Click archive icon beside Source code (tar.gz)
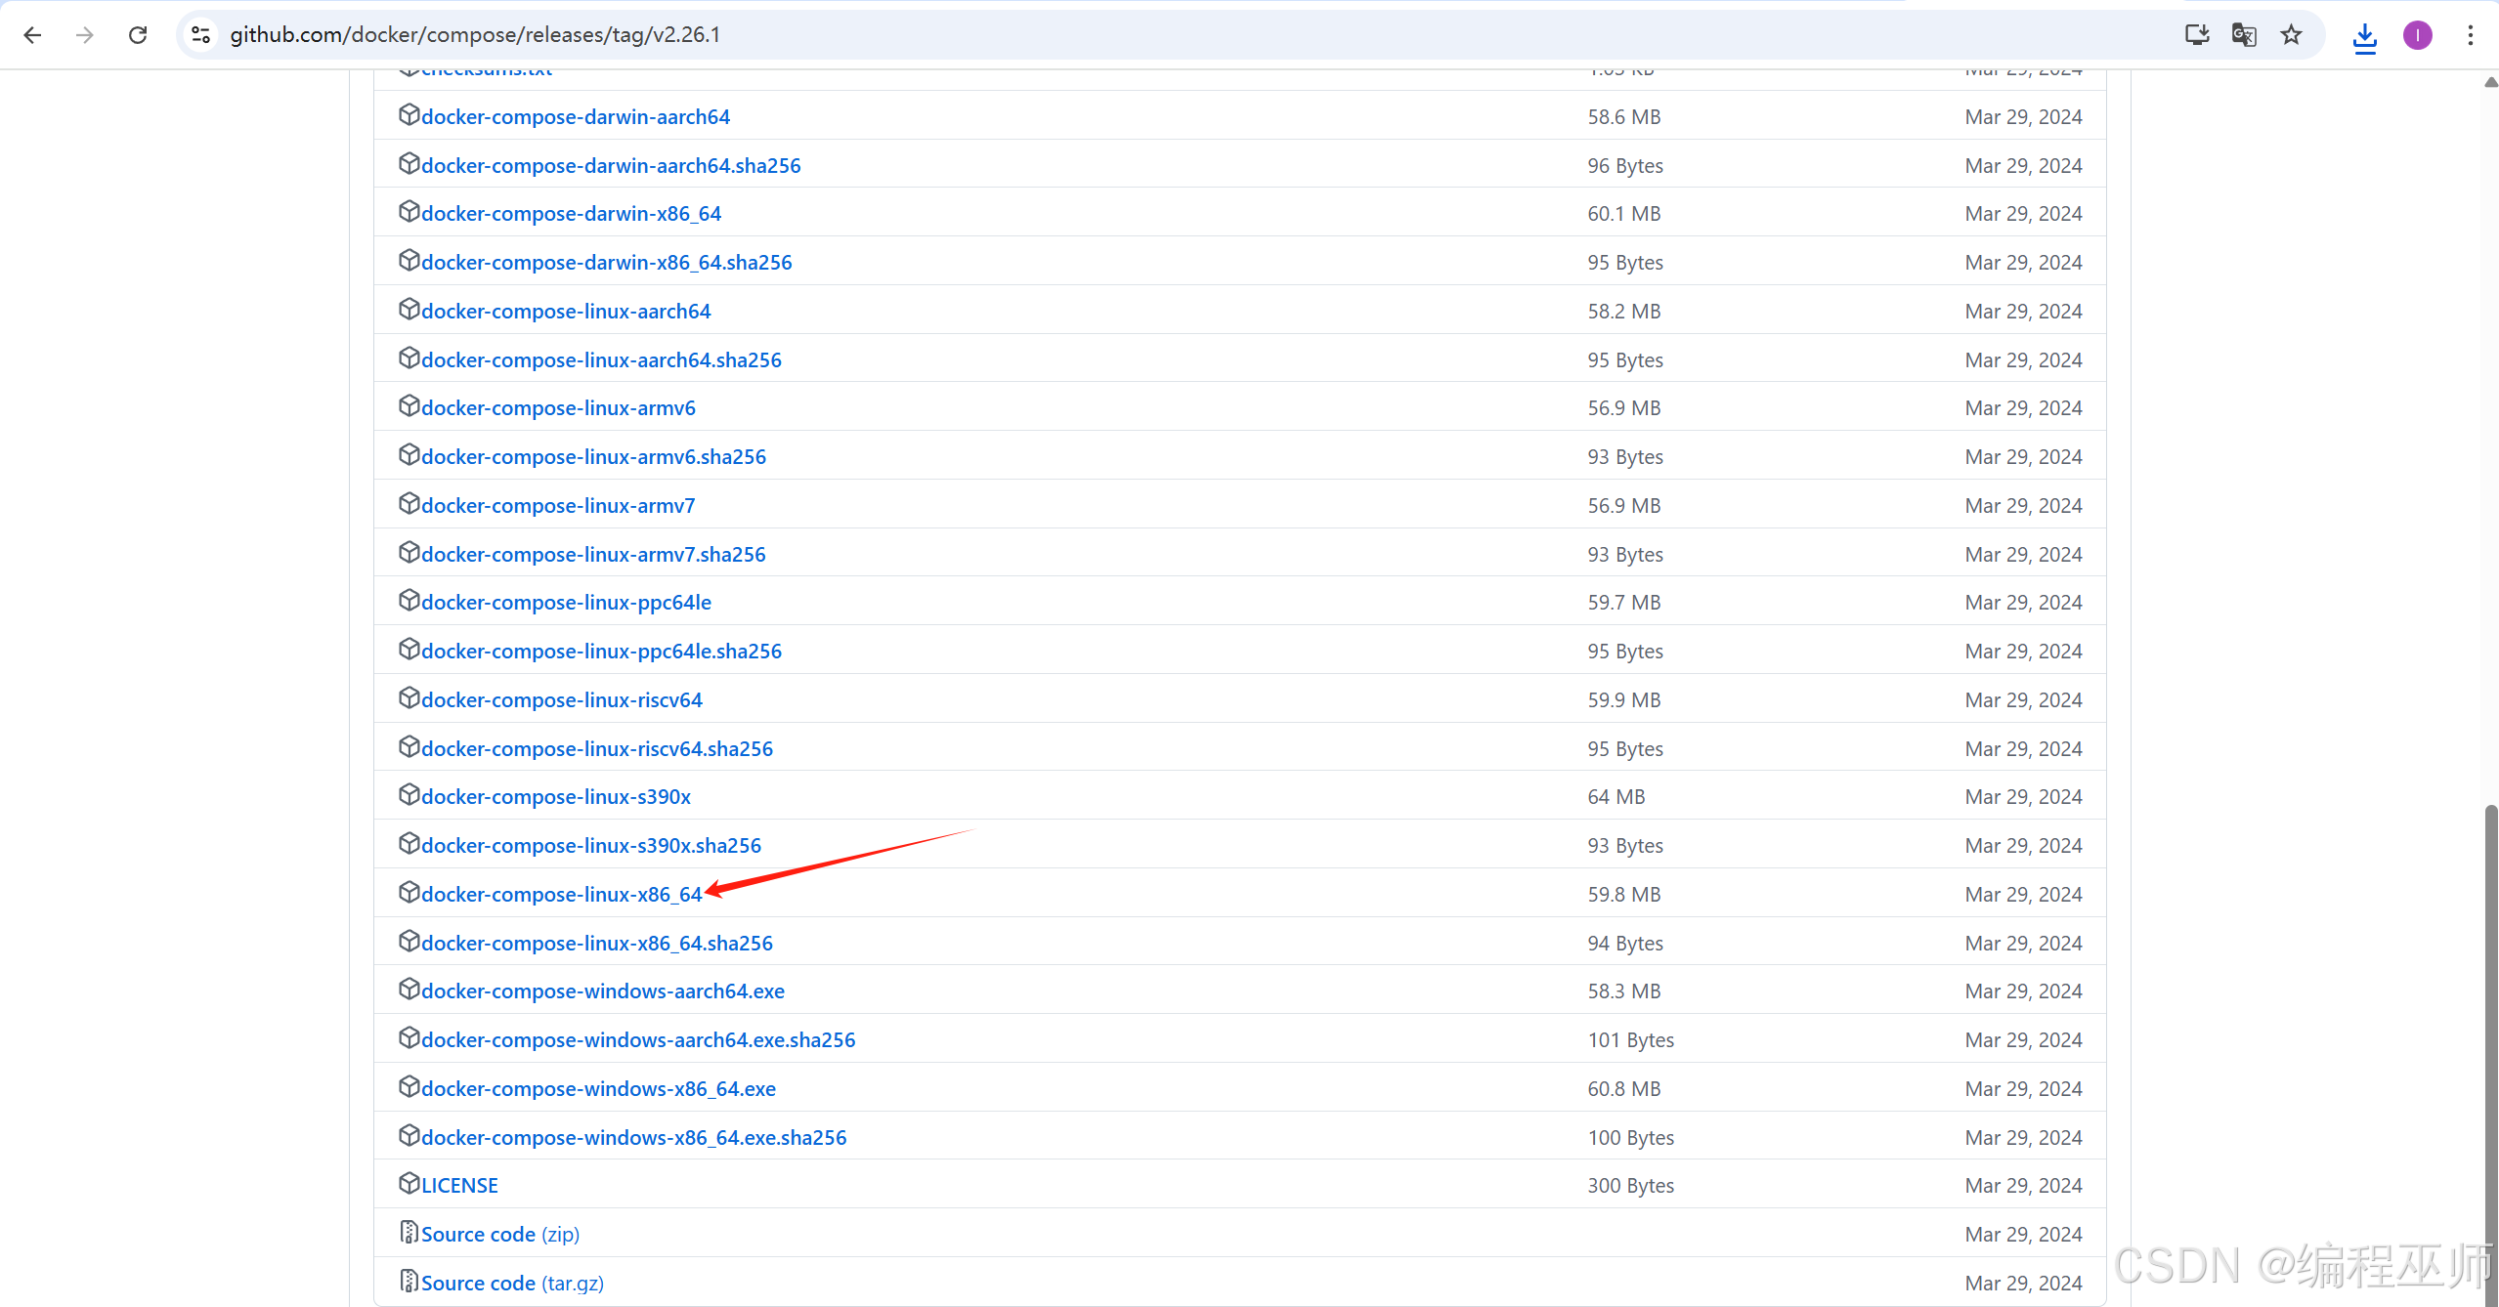 tap(409, 1281)
